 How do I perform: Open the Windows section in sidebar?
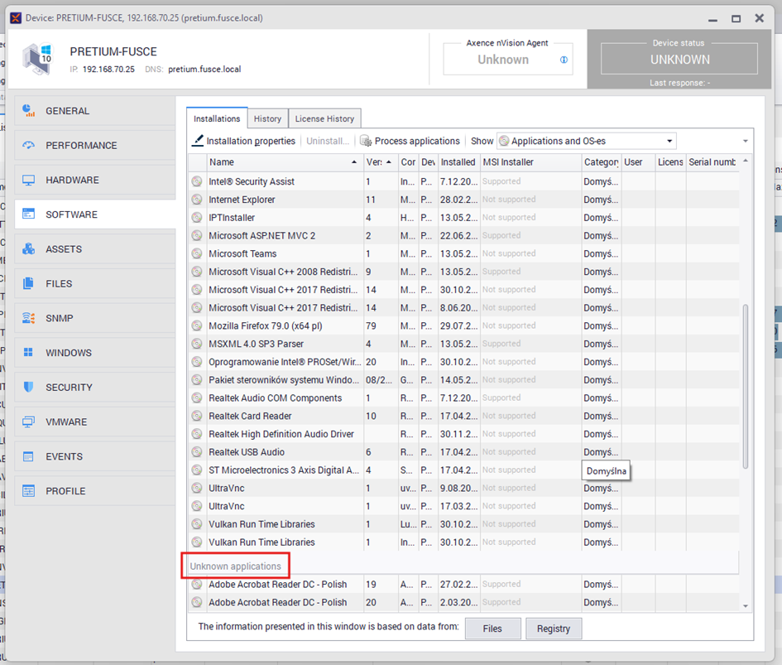68,353
